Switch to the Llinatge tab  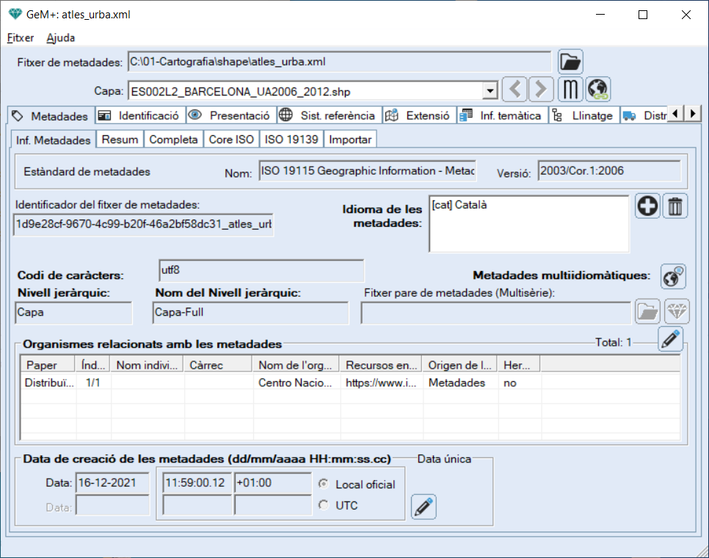pyautogui.click(x=584, y=116)
